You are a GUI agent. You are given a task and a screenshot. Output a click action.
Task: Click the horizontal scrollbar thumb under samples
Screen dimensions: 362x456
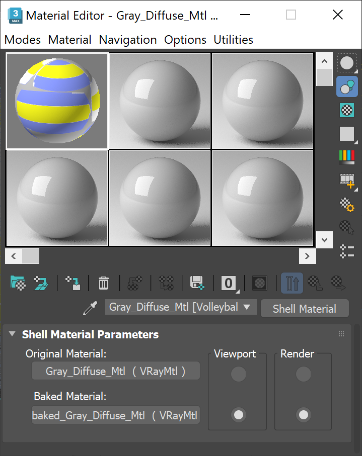click(x=31, y=256)
